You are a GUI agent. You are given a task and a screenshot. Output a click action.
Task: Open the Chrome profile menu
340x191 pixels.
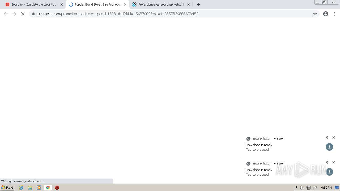326,14
